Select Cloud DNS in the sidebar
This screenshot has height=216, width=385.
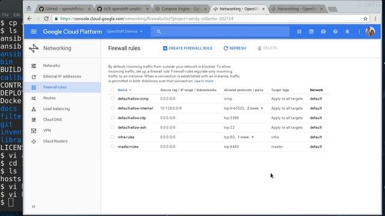tap(52, 119)
